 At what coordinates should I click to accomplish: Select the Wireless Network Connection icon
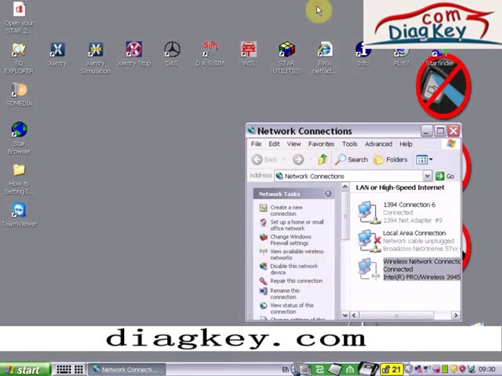[x=368, y=269]
